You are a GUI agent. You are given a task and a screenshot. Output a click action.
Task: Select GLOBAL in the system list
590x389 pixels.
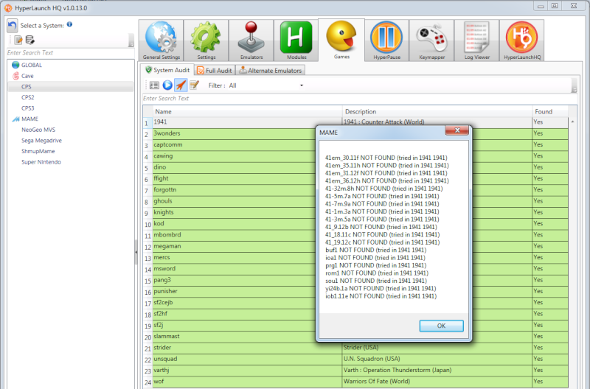(x=32, y=65)
